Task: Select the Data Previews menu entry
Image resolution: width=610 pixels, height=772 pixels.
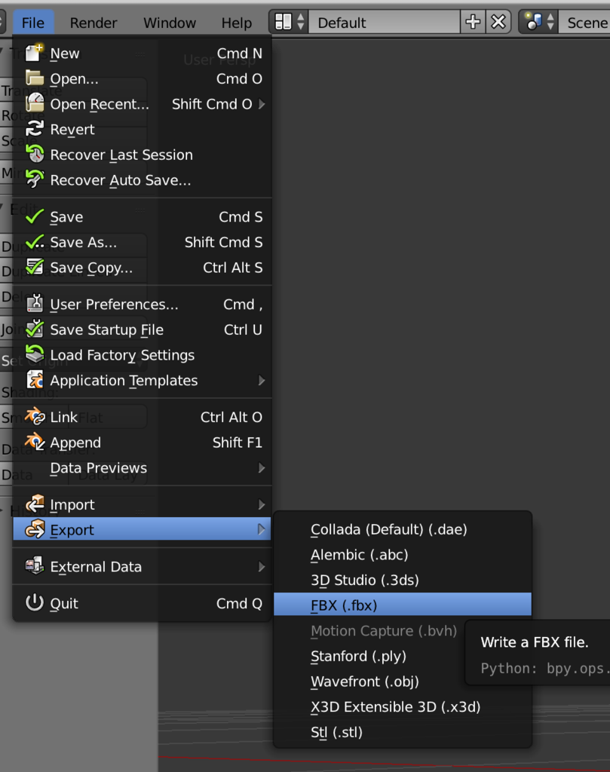Action: click(142, 467)
